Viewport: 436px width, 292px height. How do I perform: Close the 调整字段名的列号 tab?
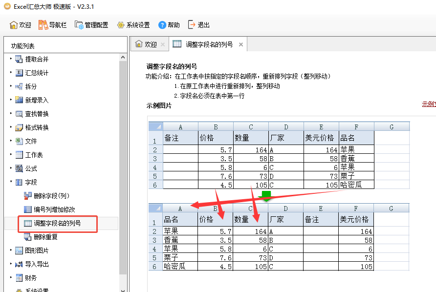(x=240, y=44)
